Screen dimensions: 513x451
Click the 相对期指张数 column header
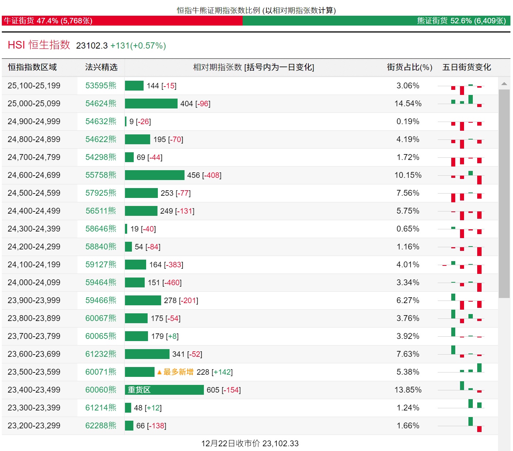tap(254, 67)
